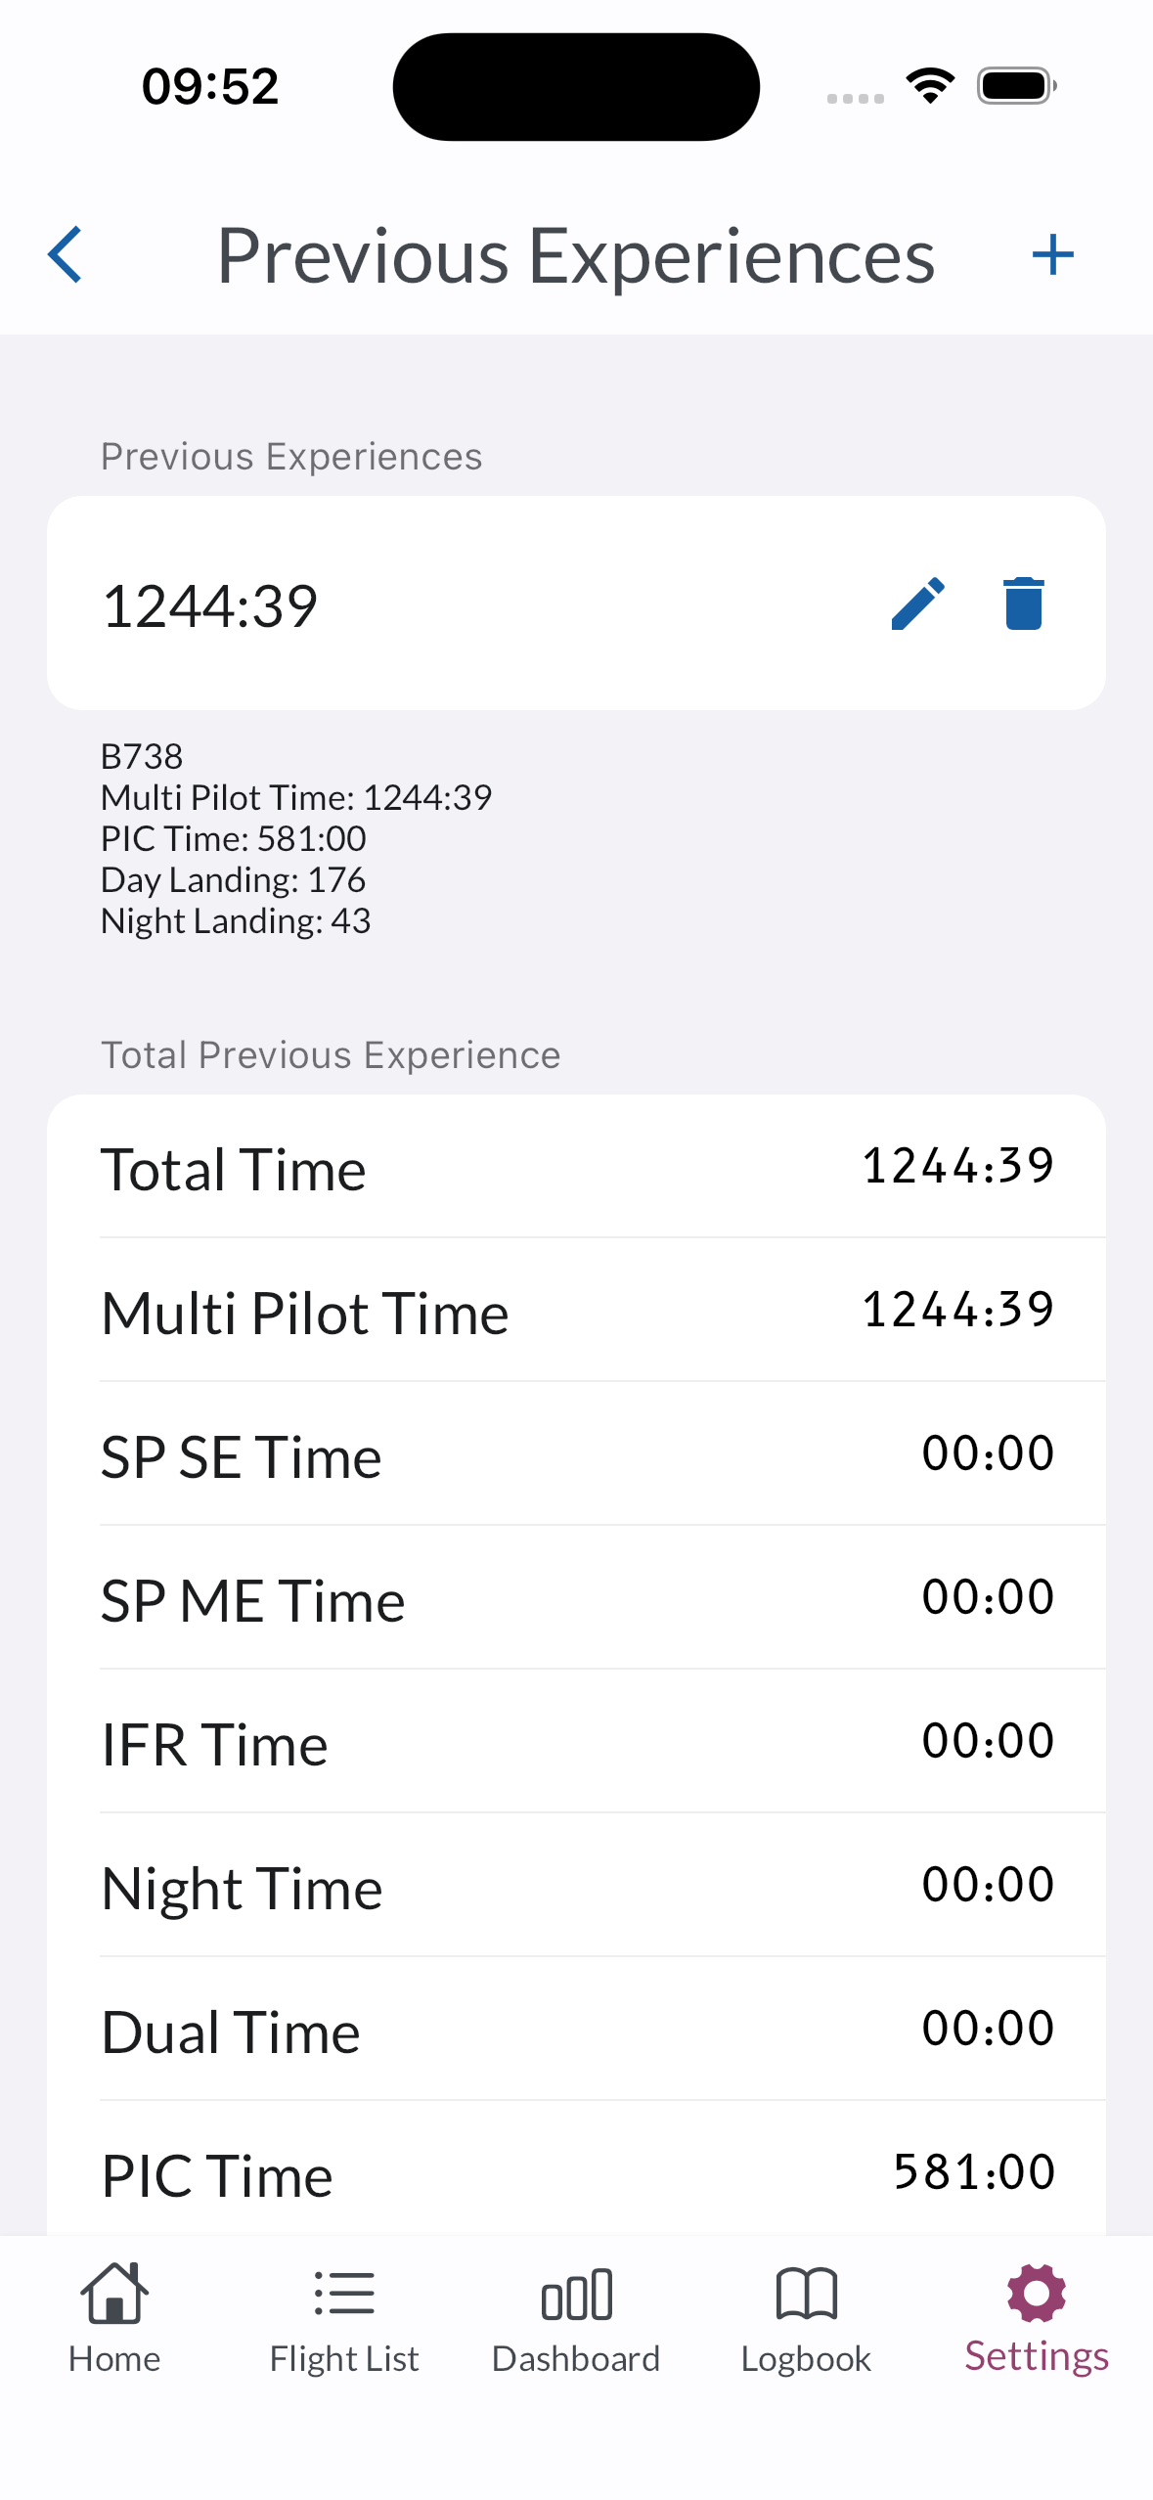Image resolution: width=1153 pixels, height=2500 pixels.
Task: Select the Total Time row
Action: click(576, 1168)
